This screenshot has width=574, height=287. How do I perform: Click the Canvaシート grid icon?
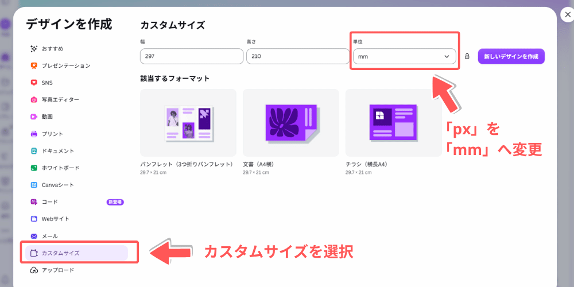(x=34, y=185)
